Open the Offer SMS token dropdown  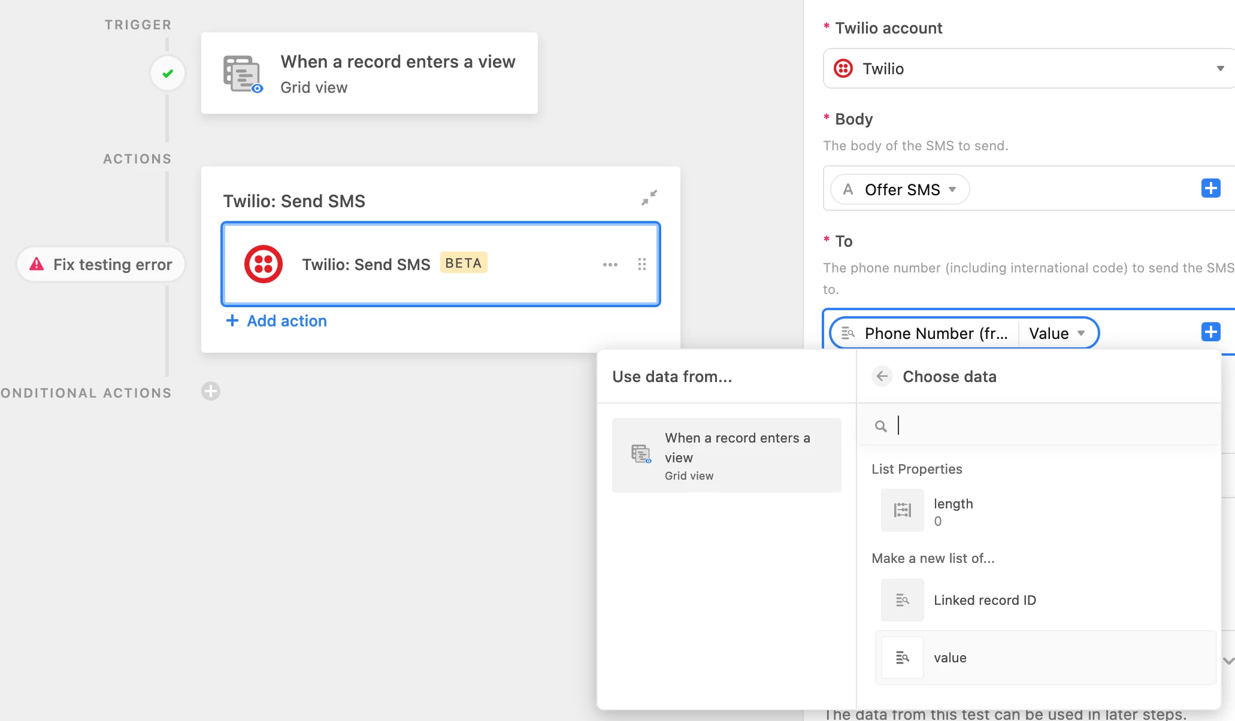click(952, 190)
